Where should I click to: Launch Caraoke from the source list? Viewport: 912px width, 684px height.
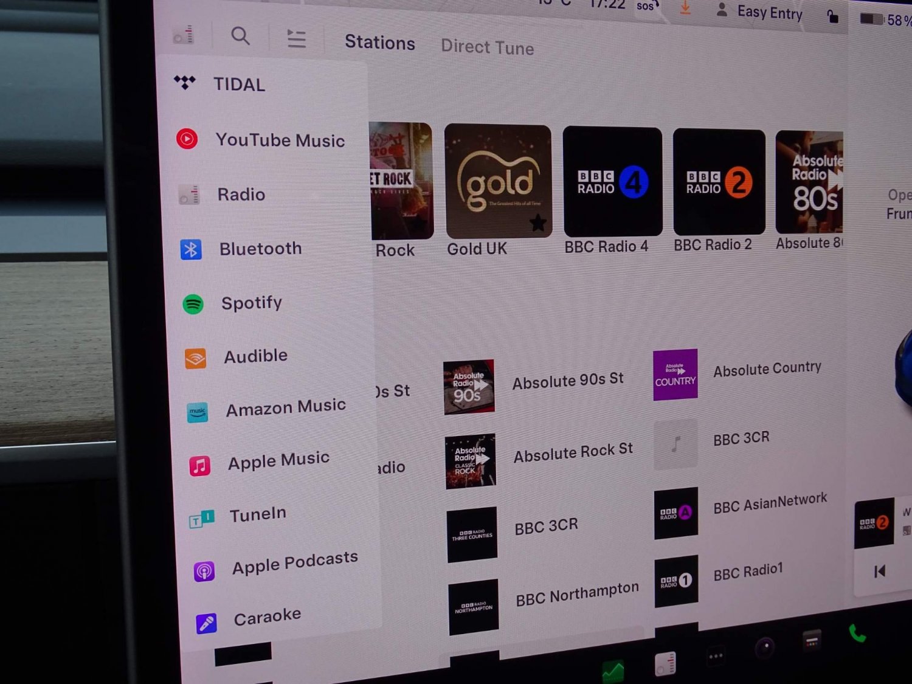tap(248, 620)
